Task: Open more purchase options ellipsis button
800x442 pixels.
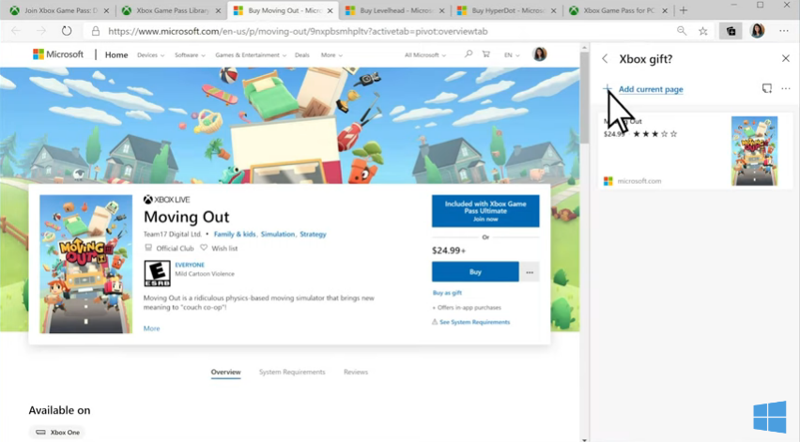Action: 530,272
